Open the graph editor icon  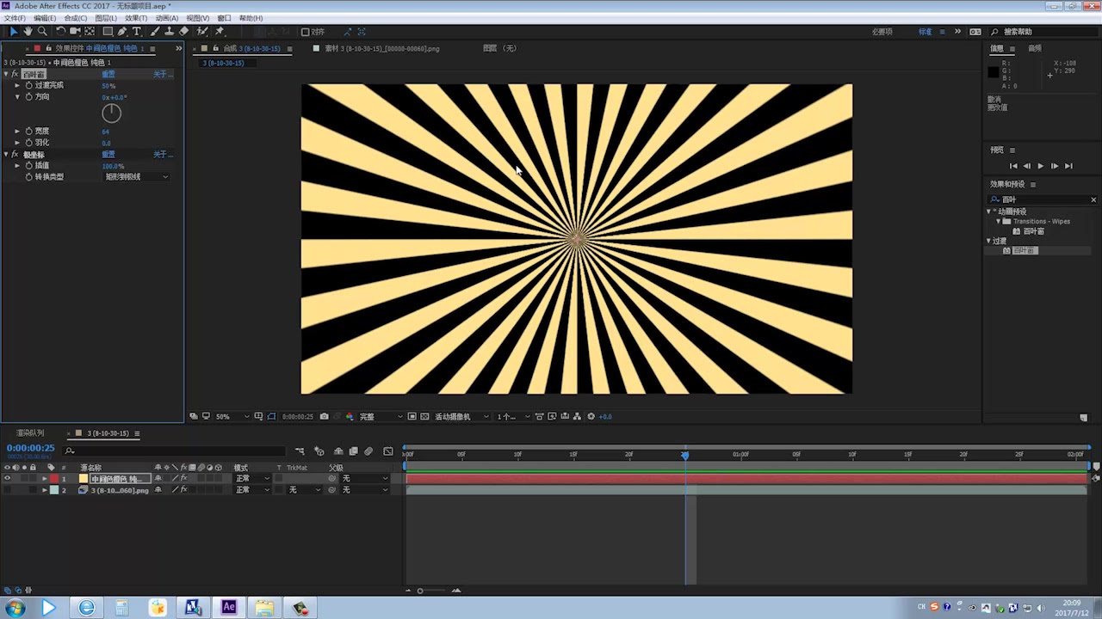click(x=388, y=451)
